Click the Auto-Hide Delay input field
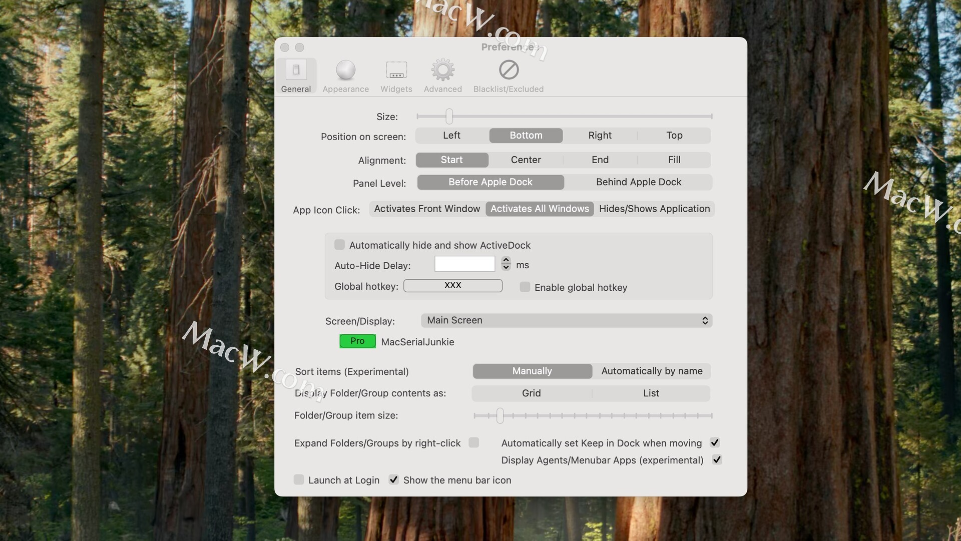961x541 pixels. 464,264
